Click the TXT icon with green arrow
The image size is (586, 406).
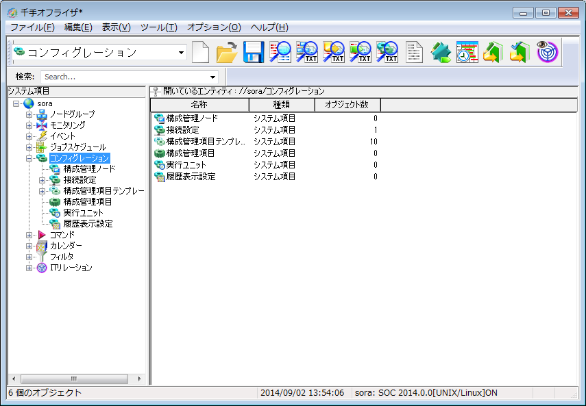361,52
